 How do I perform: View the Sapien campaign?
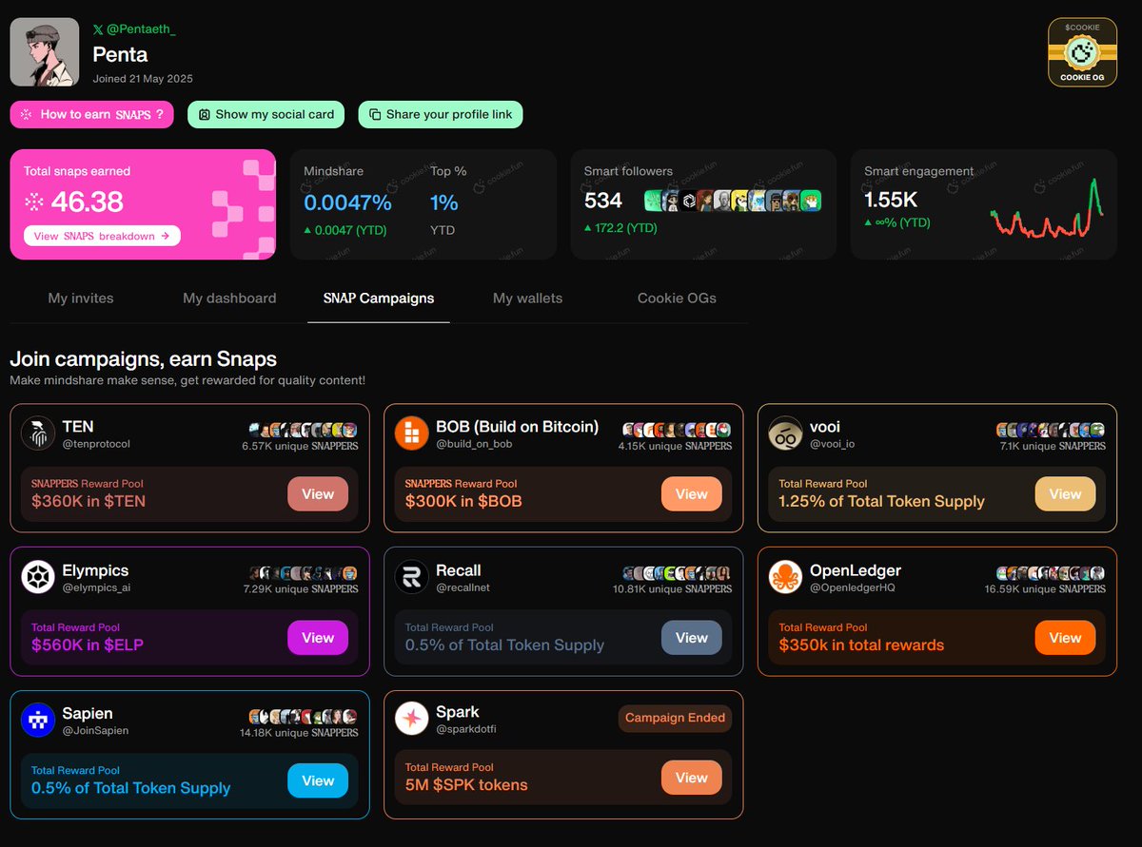pyautogui.click(x=318, y=780)
